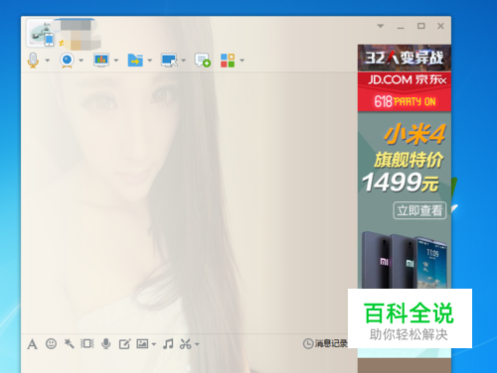Image resolution: width=497 pixels, height=373 pixels.
Task: Expand the apps grid dropdown arrow
Action: pos(243,61)
